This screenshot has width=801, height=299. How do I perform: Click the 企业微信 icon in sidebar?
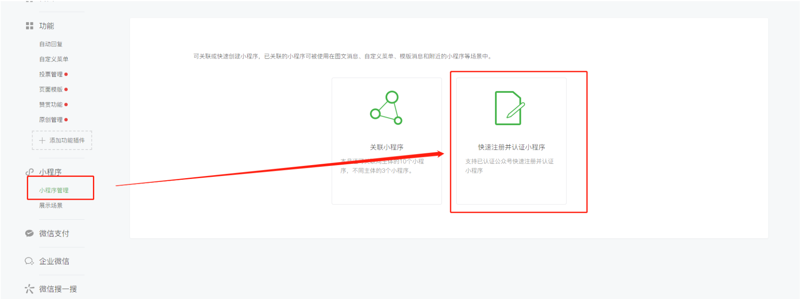coord(30,261)
